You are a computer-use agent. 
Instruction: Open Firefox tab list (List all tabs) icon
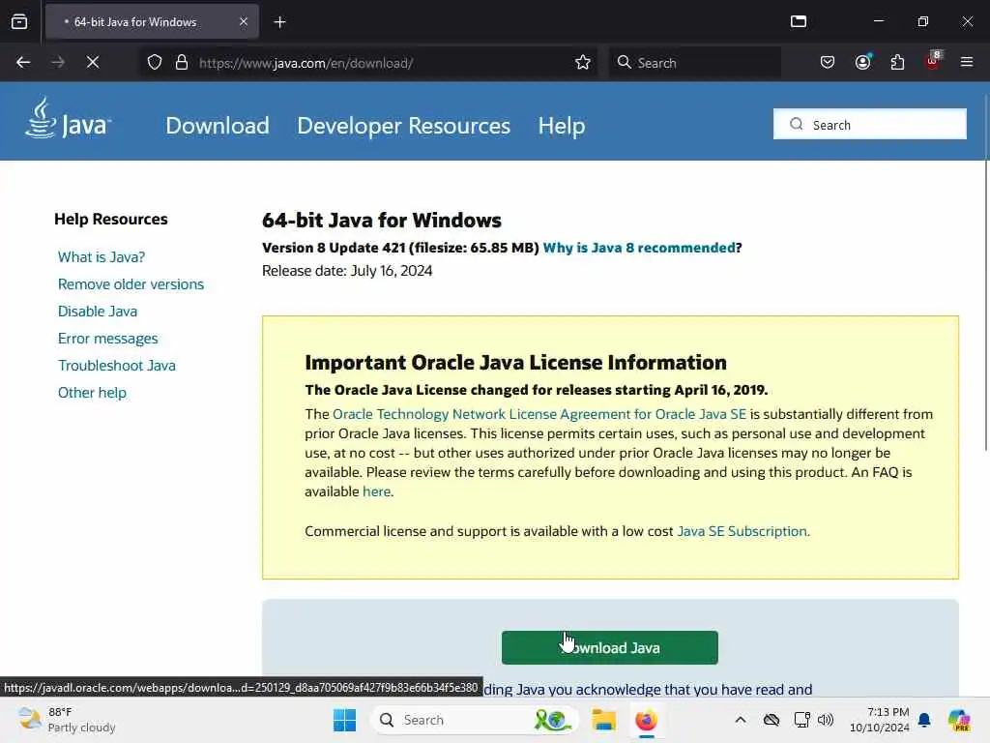(x=799, y=21)
